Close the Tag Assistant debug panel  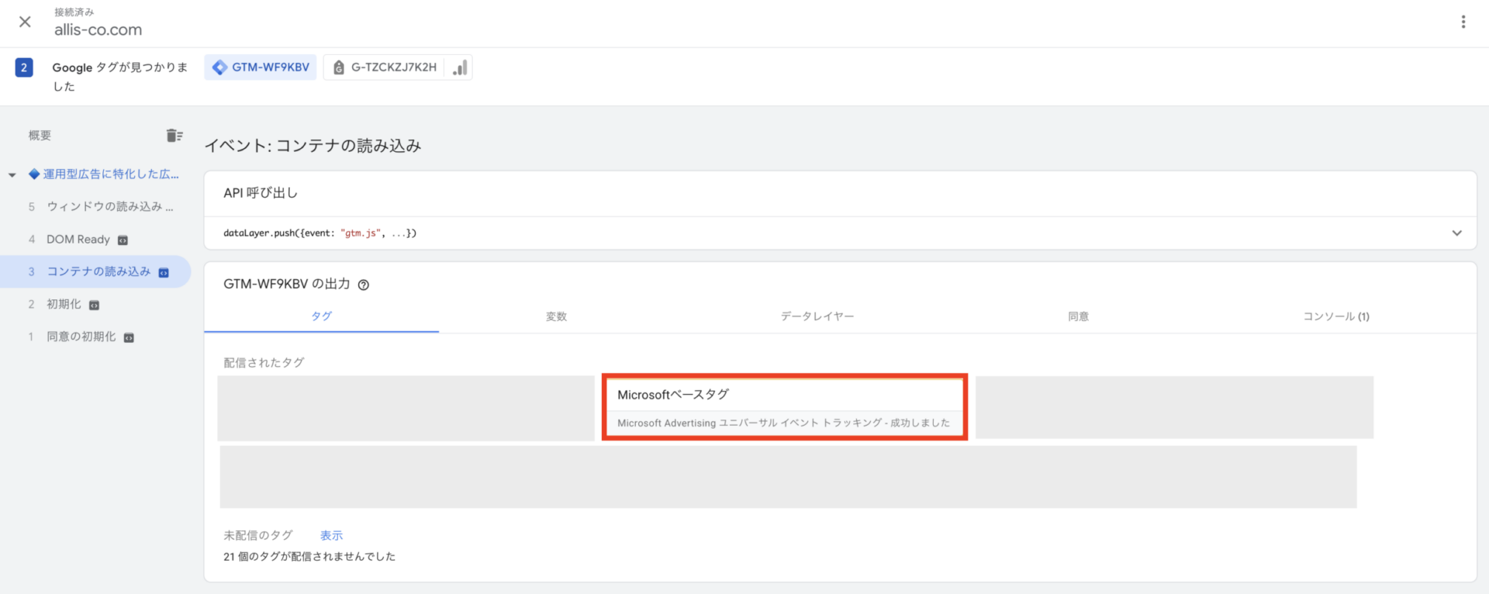25,22
